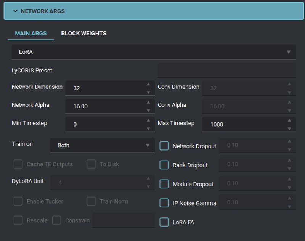
Task: Decrease Min Timestep with down arrow
Action: [148, 129]
